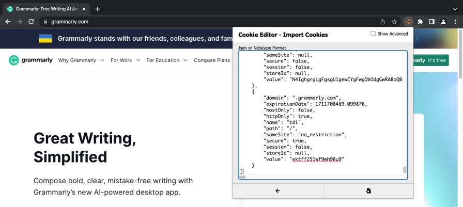Image resolution: width=463 pixels, height=207 pixels.
Task: Click the "ektff251wf9wh98u9" cookie value text
Action: [x=317, y=159]
